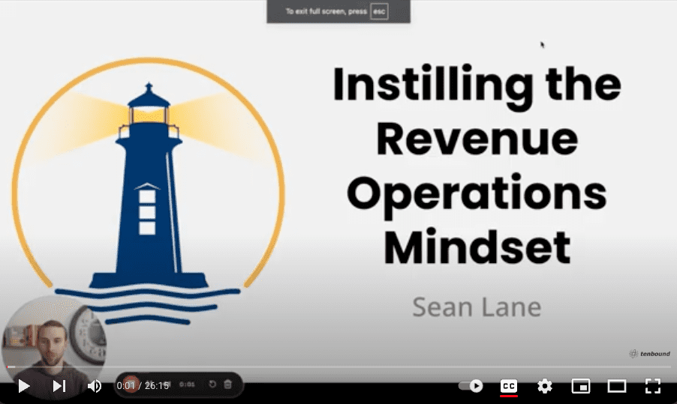Screen dimensions: 677x404
Task: Skip to the next video
Action: [59, 386]
